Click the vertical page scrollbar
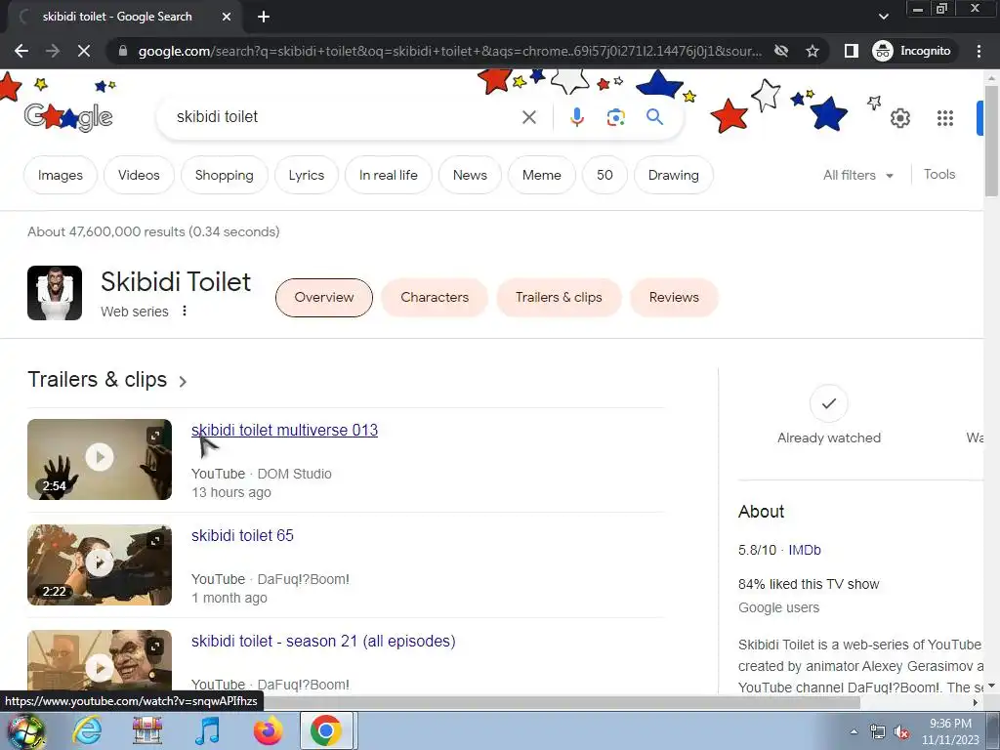1000x750 pixels. tap(991, 141)
